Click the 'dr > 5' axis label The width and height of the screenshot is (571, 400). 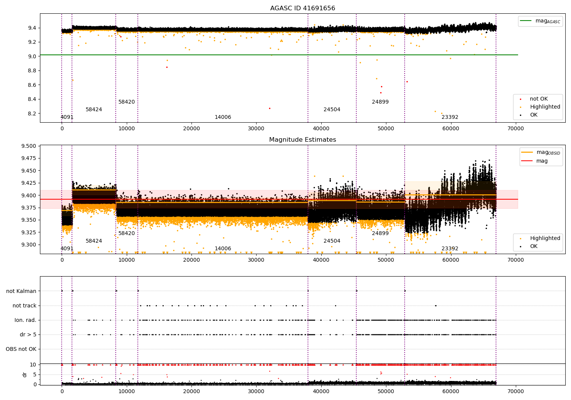28,334
